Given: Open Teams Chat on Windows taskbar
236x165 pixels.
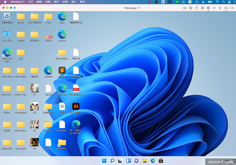Looking at the screenshot, I should tap(137, 161).
